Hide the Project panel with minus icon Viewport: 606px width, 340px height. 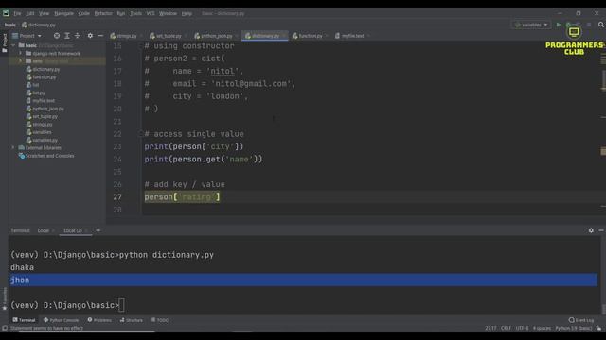(100, 36)
